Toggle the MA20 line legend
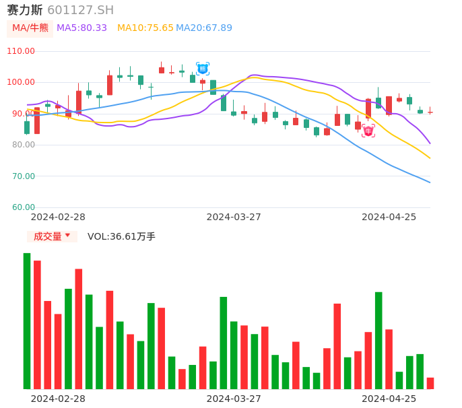This screenshot has width=462, height=408. (204, 28)
